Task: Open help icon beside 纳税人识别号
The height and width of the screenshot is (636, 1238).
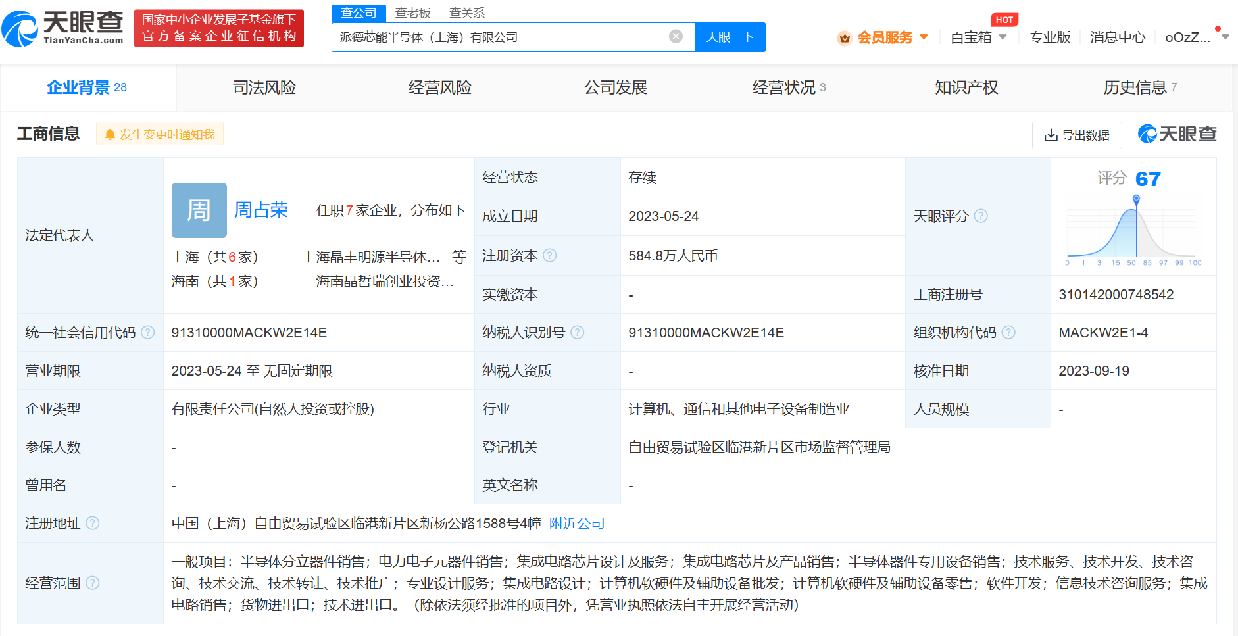Action: pyautogui.click(x=578, y=332)
